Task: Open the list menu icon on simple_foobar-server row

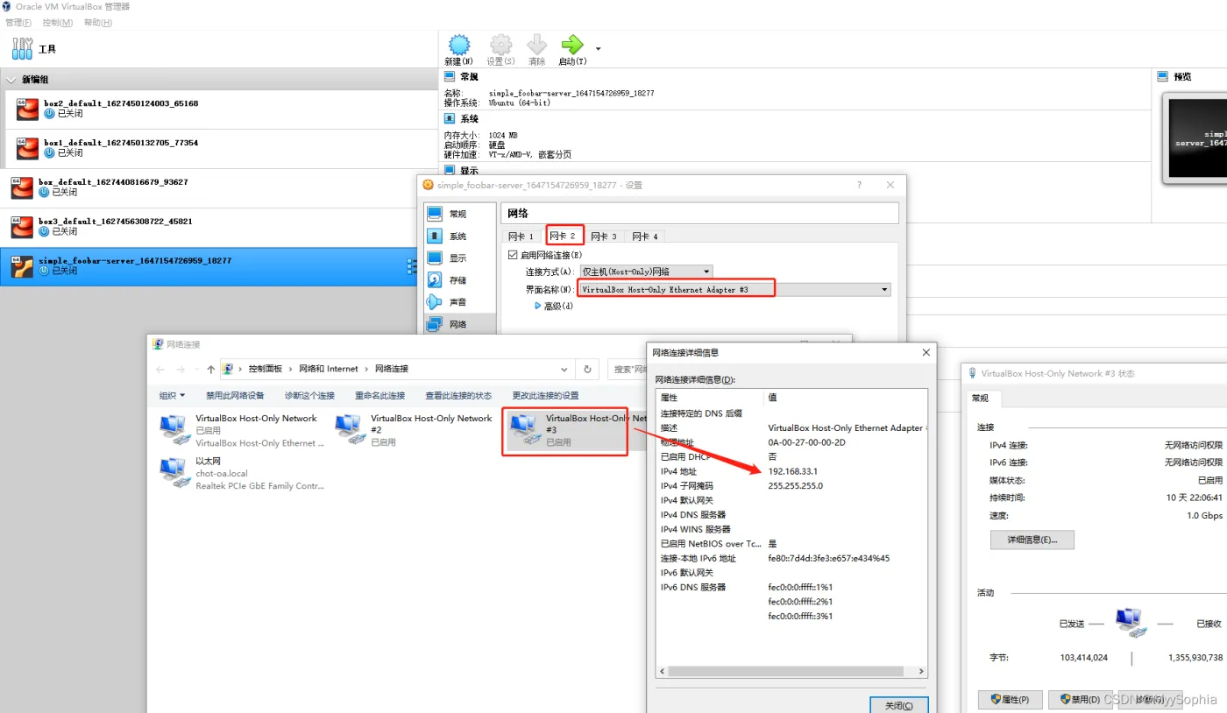Action: 411,266
